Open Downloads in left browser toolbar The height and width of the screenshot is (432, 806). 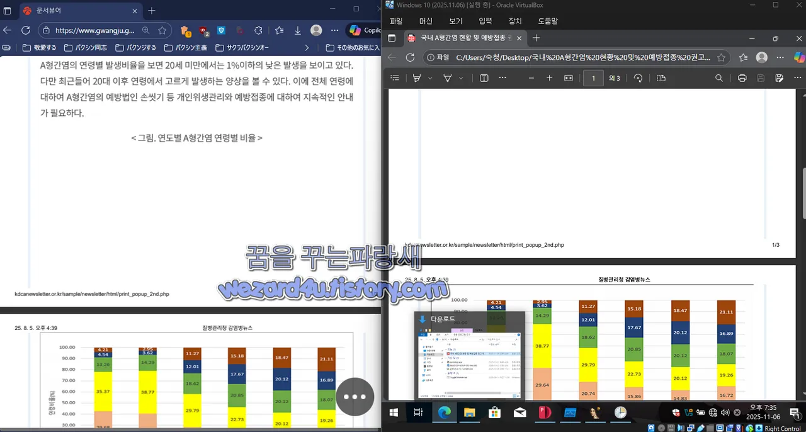click(298, 30)
